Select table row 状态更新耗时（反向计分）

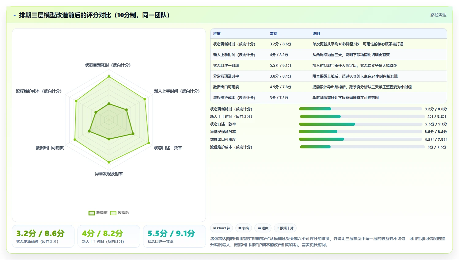[328, 44]
